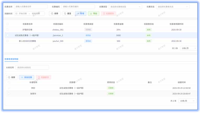The width and height of the screenshot is (200, 113).
Task: Click the 搜索 button in the top filter bar
Action: point(55,14)
